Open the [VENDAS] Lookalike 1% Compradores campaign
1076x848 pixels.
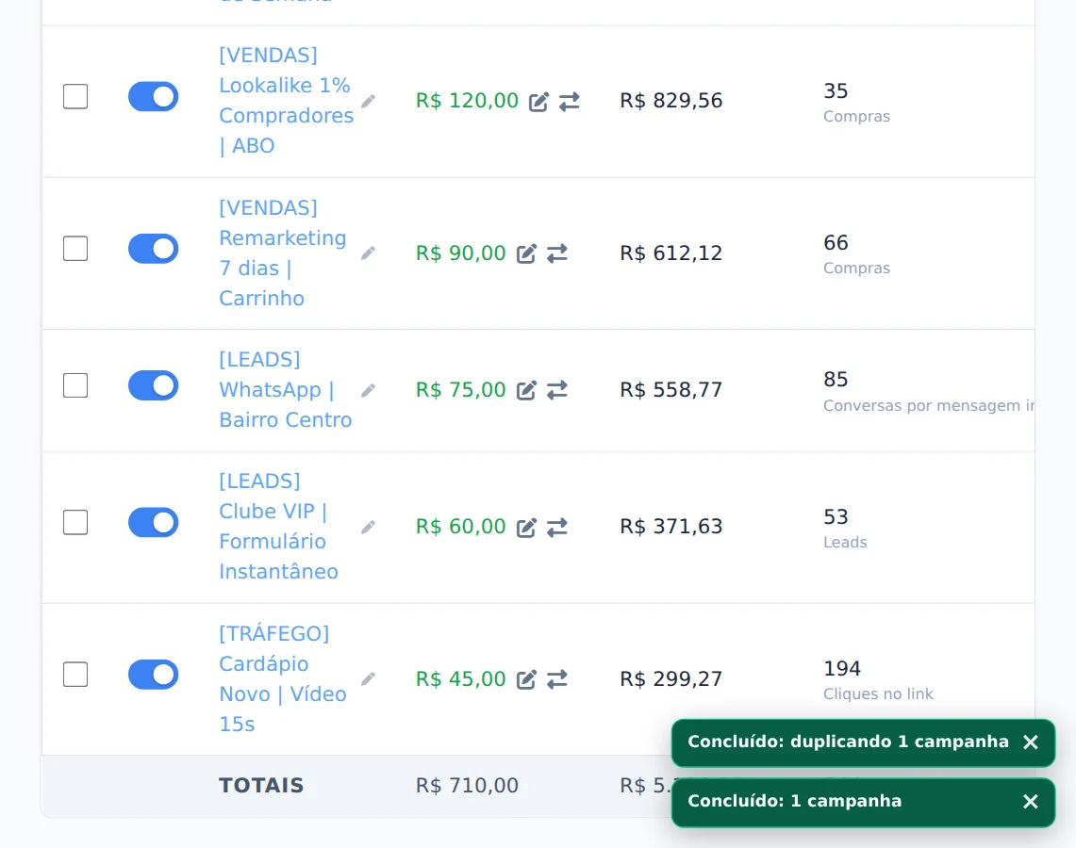(286, 100)
